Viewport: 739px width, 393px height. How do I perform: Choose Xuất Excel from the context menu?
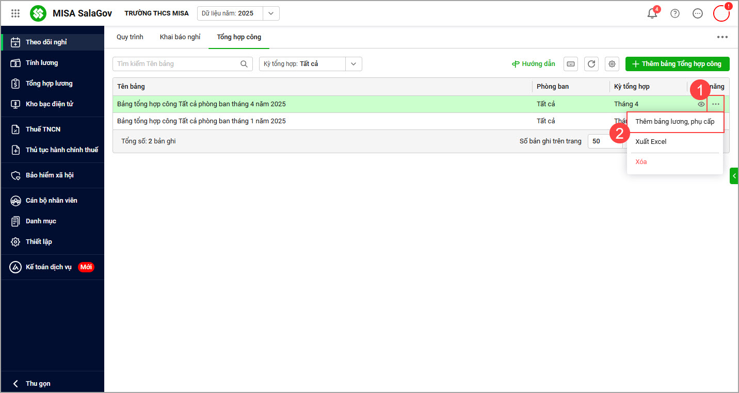coord(651,142)
